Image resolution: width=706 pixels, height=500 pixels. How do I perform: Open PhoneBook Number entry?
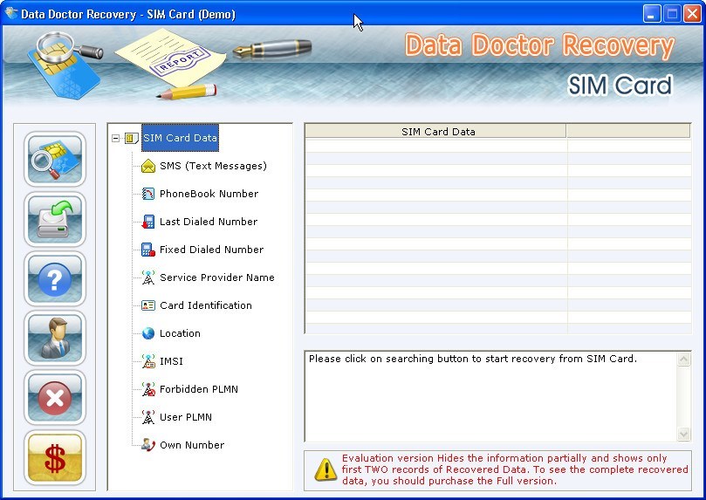click(x=209, y=194)
